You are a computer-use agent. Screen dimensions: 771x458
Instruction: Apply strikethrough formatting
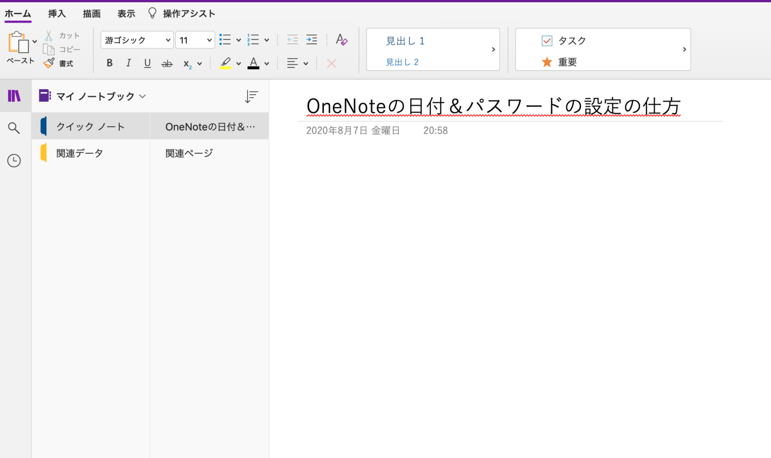coord(167,63)
